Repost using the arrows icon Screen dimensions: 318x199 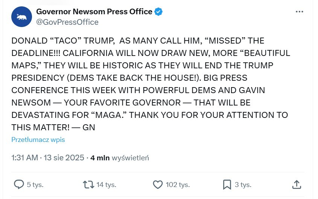pyautogui.click(x=88, y=184)
